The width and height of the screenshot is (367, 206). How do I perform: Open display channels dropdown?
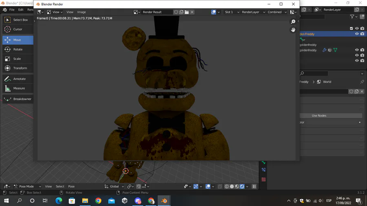(x=293, y=12)
